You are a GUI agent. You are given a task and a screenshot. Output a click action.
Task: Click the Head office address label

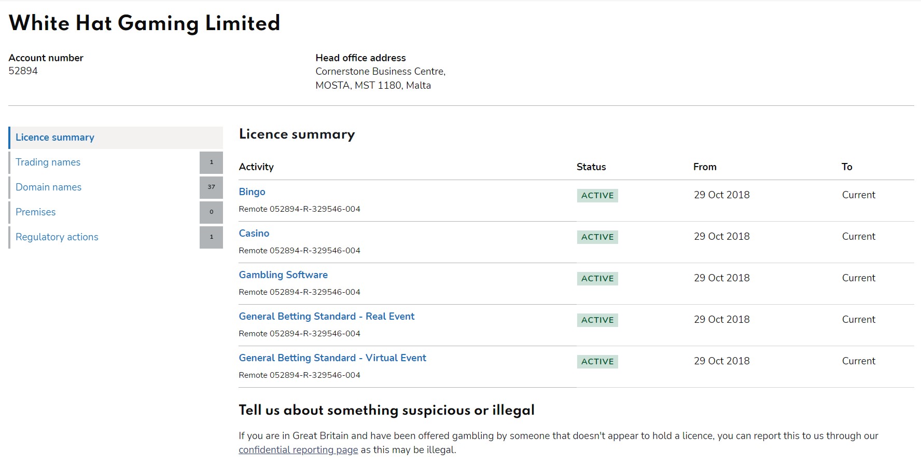360,58
